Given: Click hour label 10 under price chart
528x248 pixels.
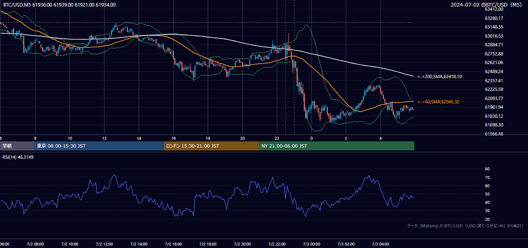Looking at the screenshot, I should [x=70, y=138].
